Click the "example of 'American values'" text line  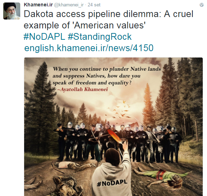point(85,25)
